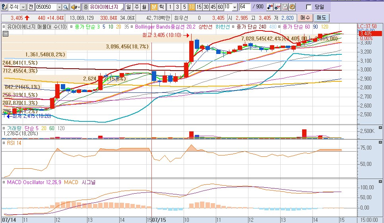Click the red-blue arrows chart icon
This screenshot has height=223, width=384.
[x=270, y=7]
